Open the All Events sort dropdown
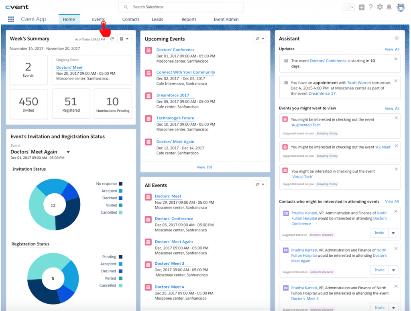The width and height of the screenshot is (411, 311). pos(260,184)
